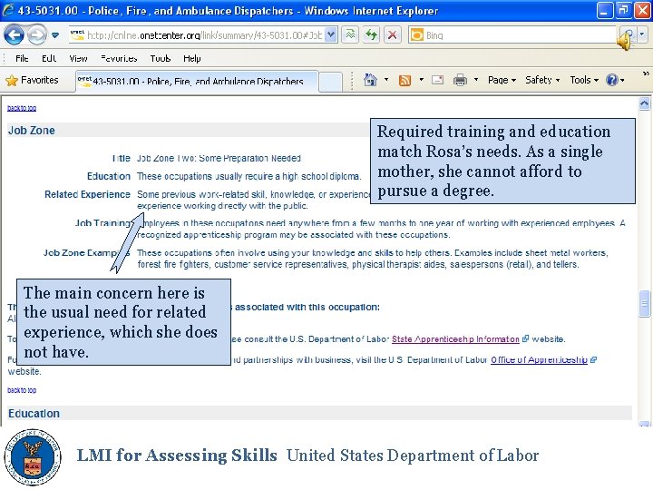Close the Internet Explorer window

point(642,10)
